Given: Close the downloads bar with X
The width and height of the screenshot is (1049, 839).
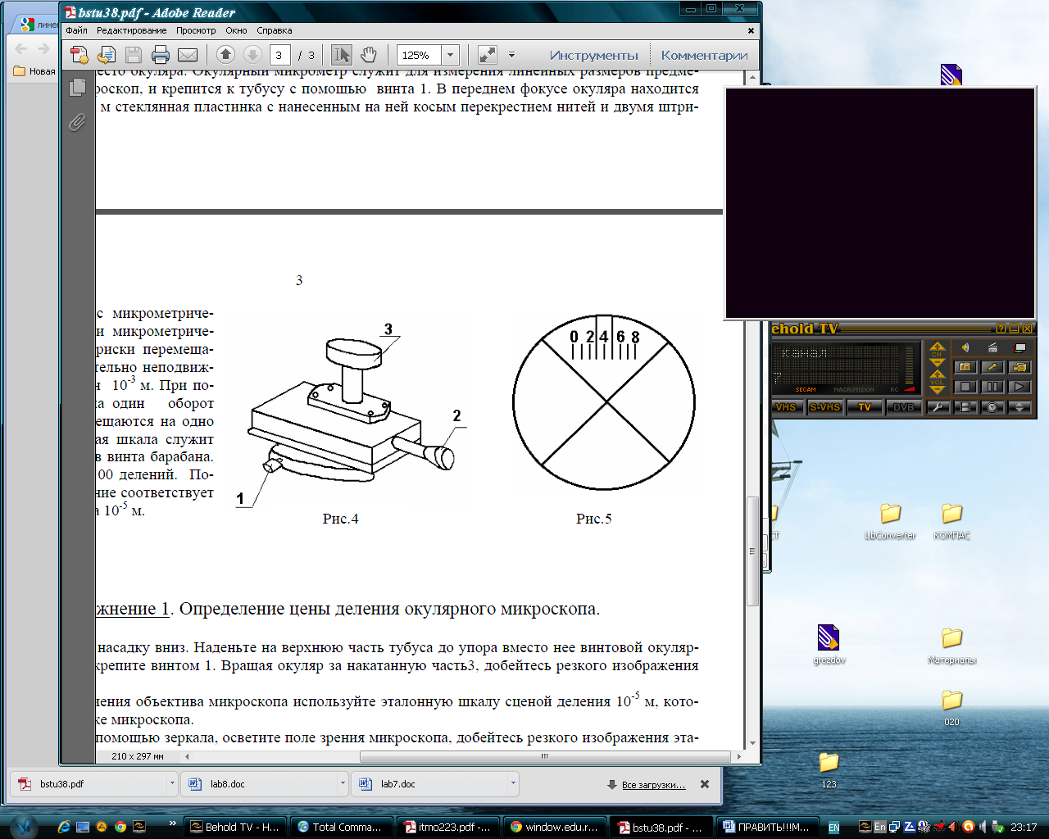Looking at the screenshot, I should [x=705, y=784].
